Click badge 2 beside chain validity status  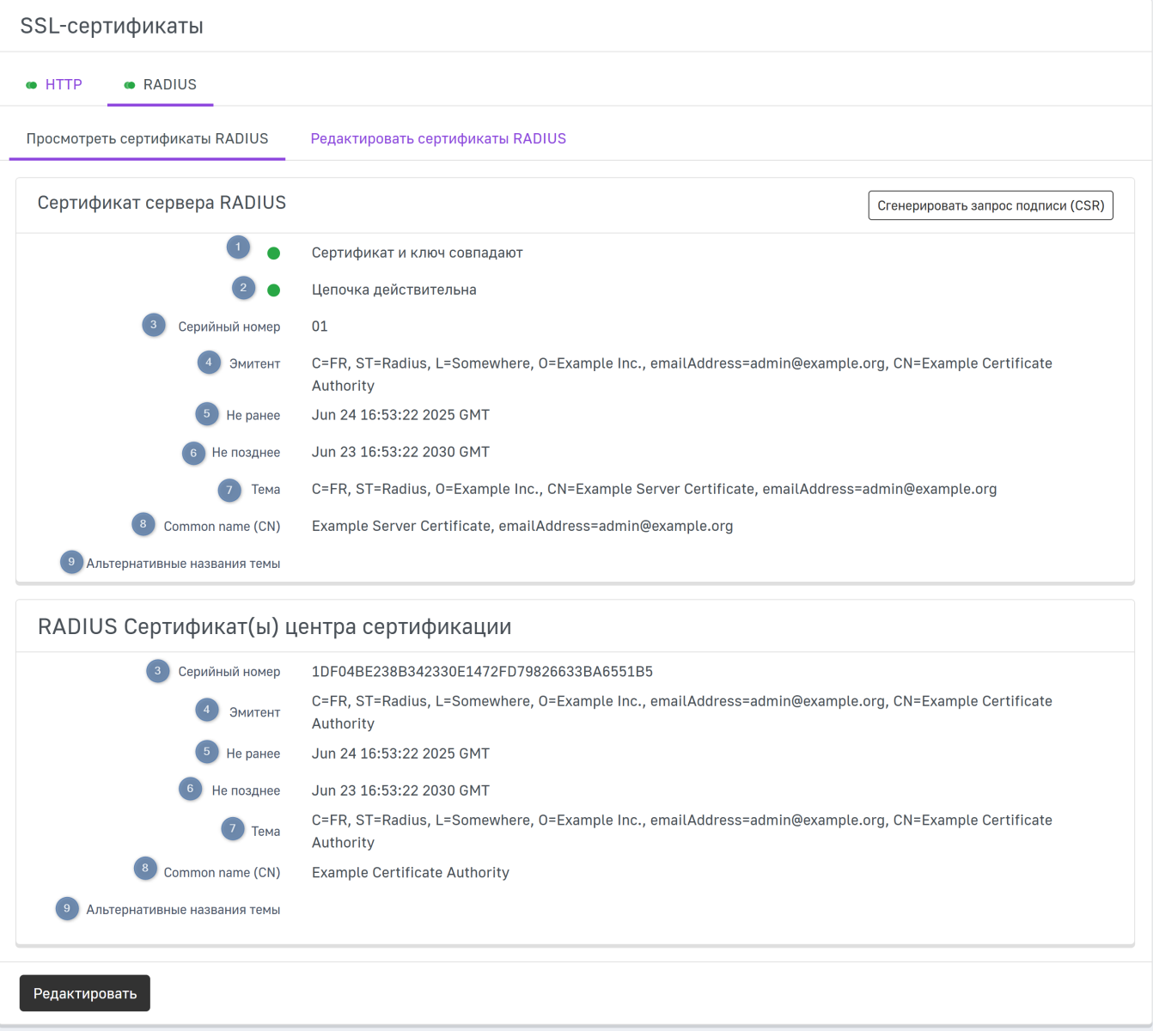click(243, 288)
